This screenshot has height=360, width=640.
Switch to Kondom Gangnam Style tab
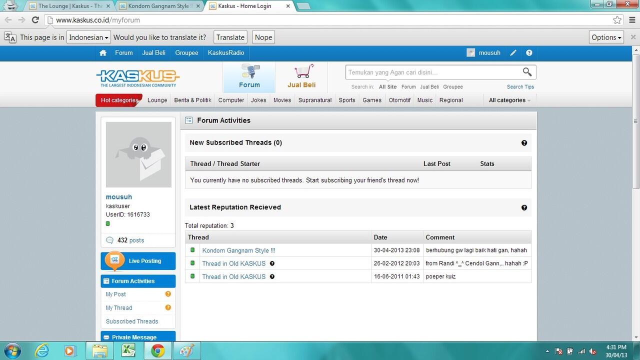tap(160, 6)
